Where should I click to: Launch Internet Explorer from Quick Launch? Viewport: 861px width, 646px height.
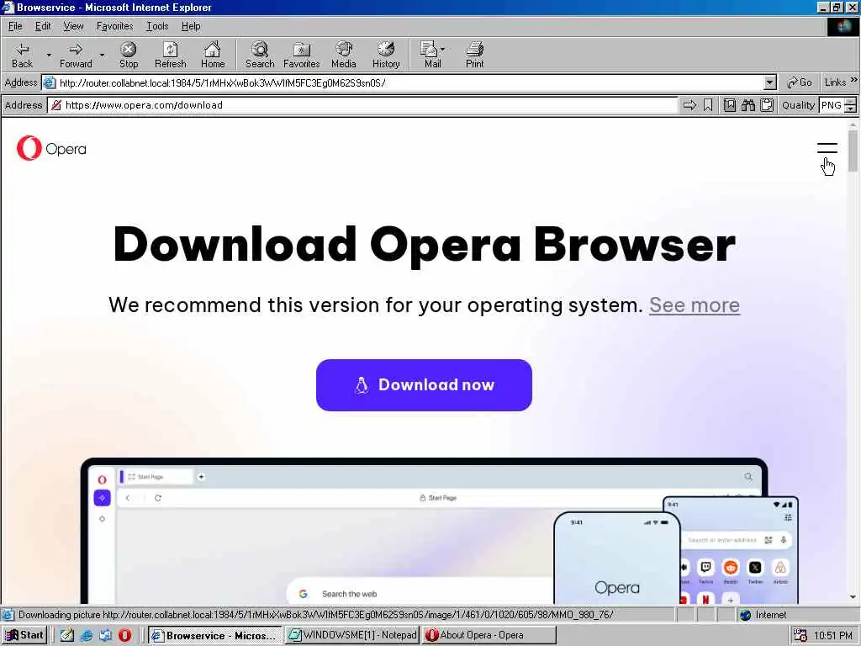pos(87,635)
